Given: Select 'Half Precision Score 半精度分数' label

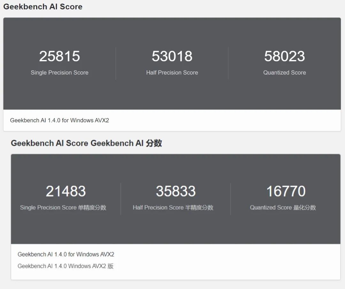Looking at the screenshot, I should click(x=173, y=207).
